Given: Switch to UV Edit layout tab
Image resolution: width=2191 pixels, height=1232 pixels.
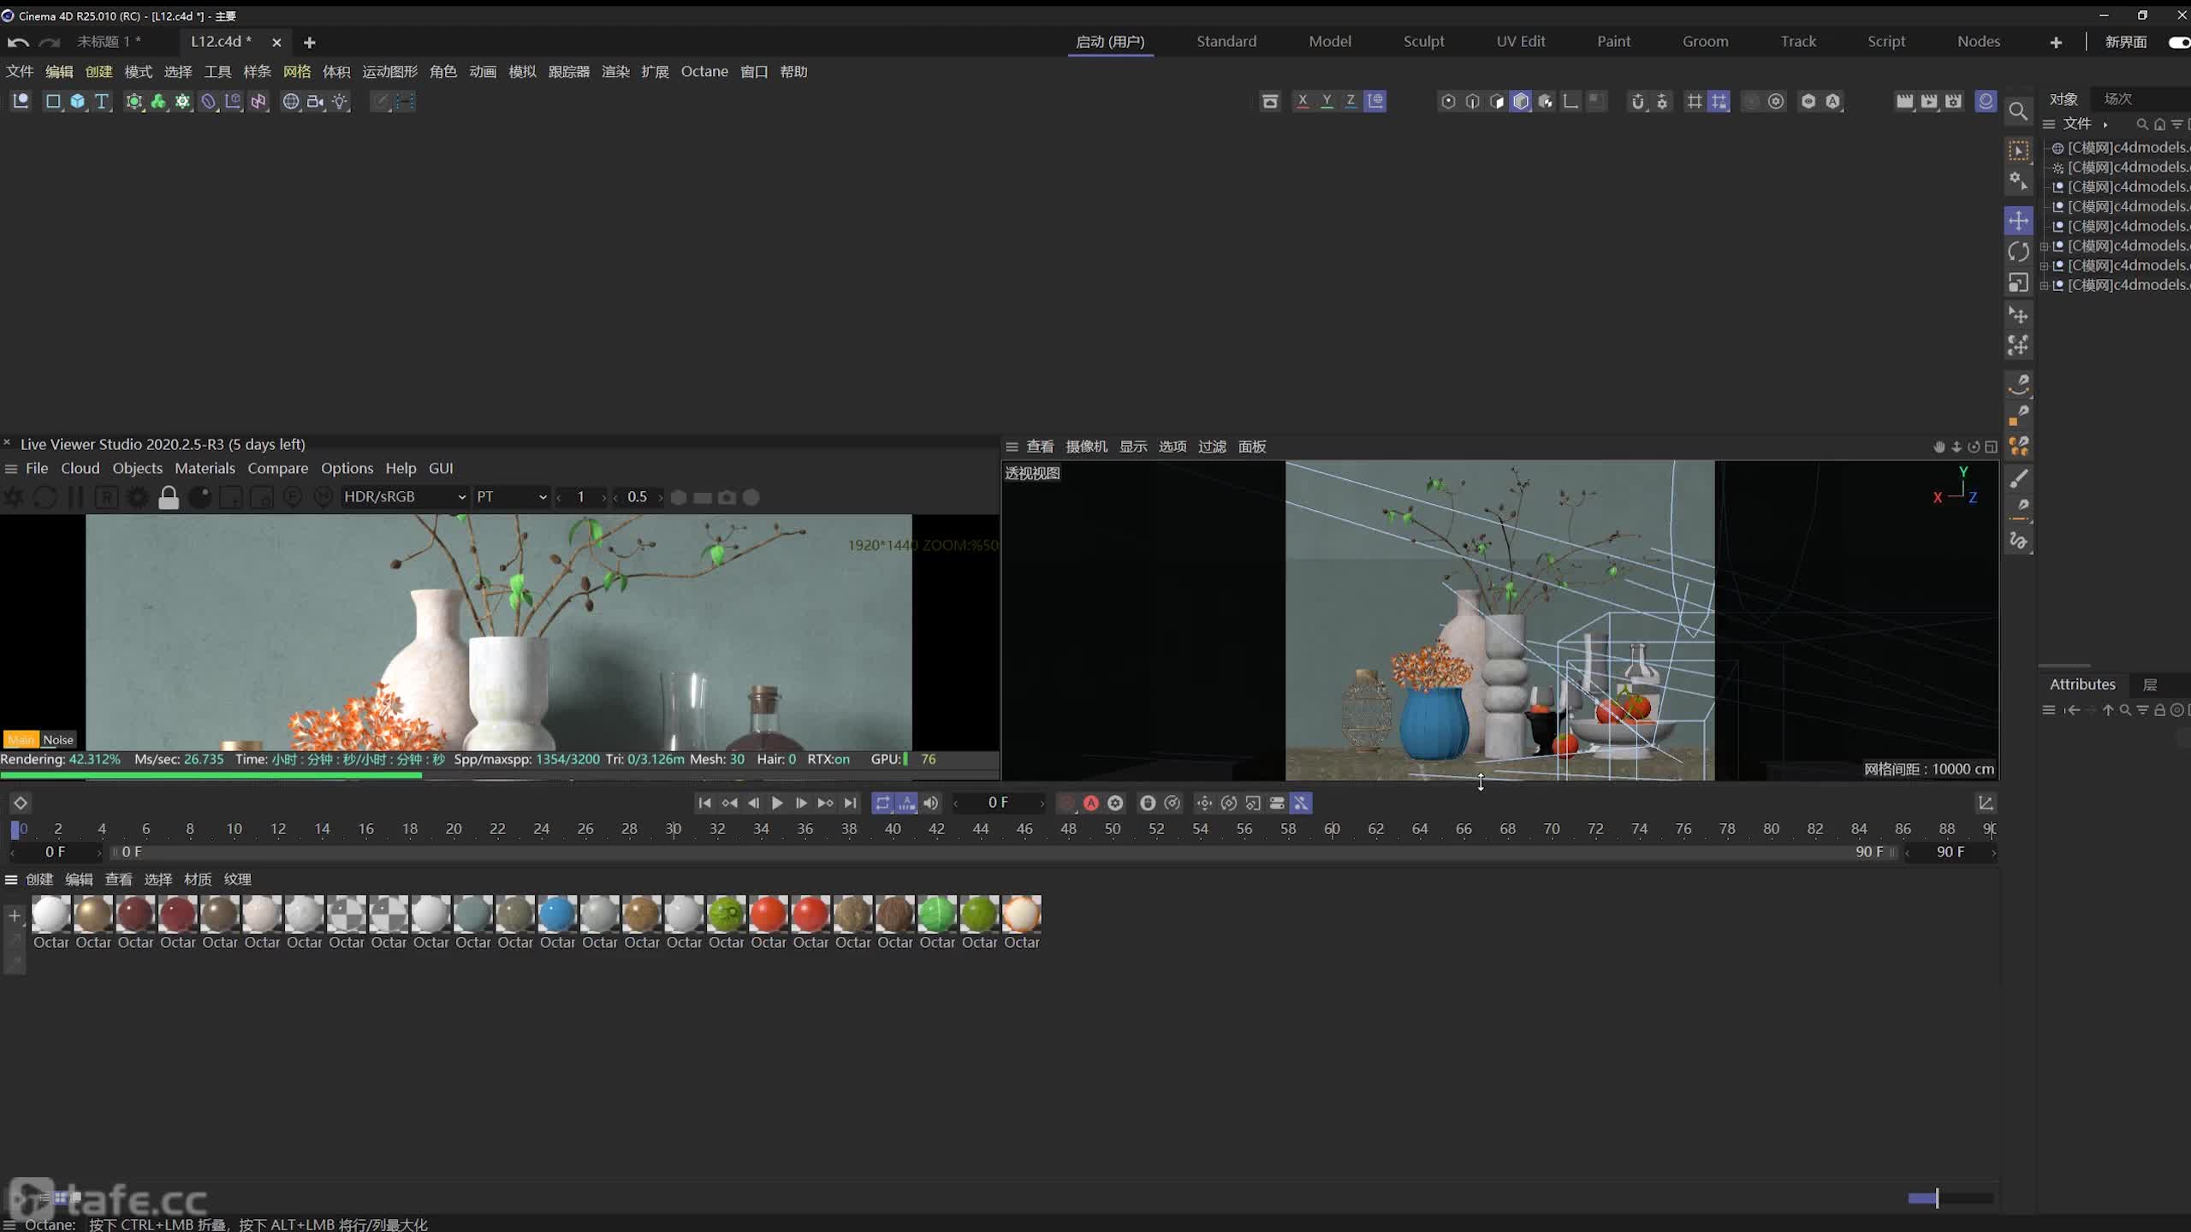Looking at the screenshot, I should click(1520, 41).
